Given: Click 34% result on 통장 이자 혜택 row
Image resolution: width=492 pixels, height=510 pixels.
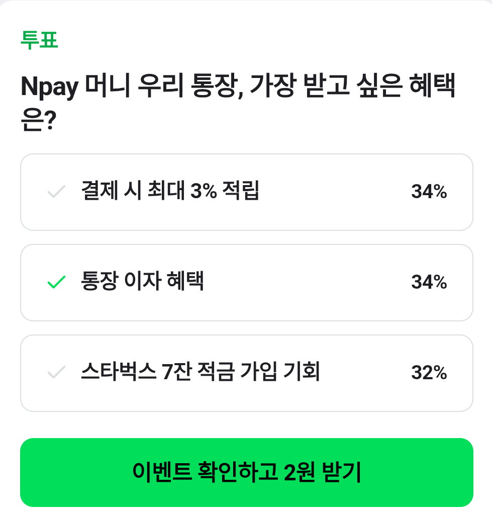Looking at the screenshot, I should (x=429, y=283).
